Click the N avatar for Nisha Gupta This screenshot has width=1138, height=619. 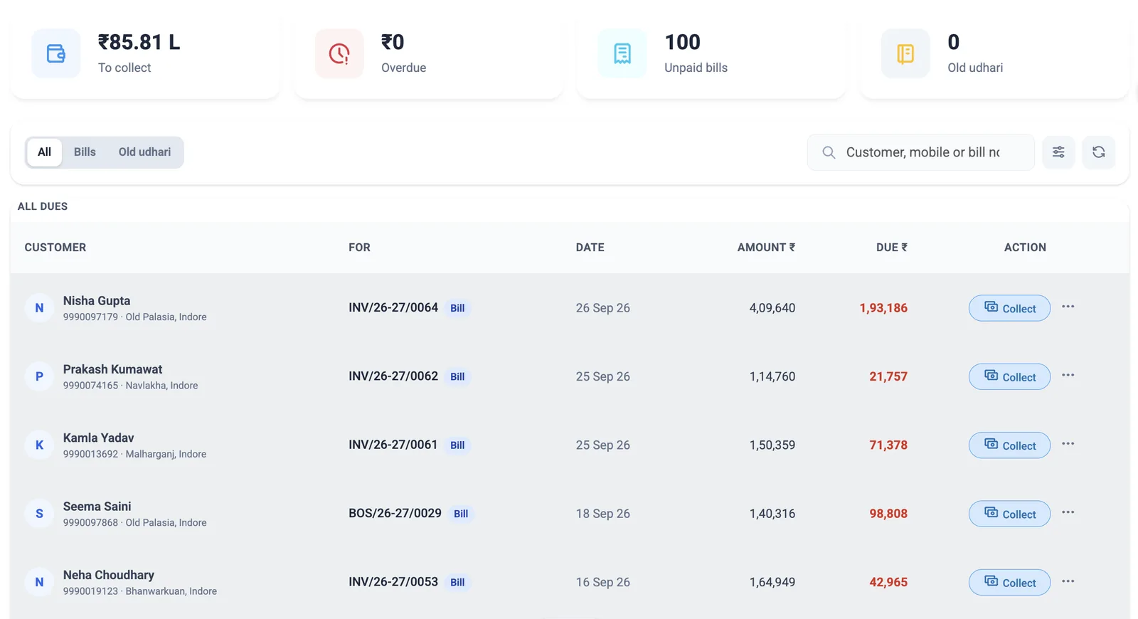coord(40,308)
